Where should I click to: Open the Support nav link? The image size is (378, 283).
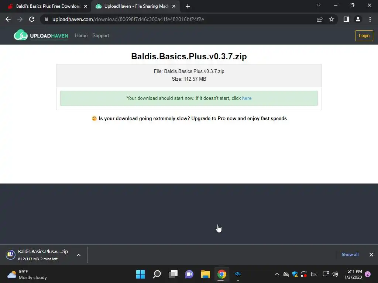[101, 36]
